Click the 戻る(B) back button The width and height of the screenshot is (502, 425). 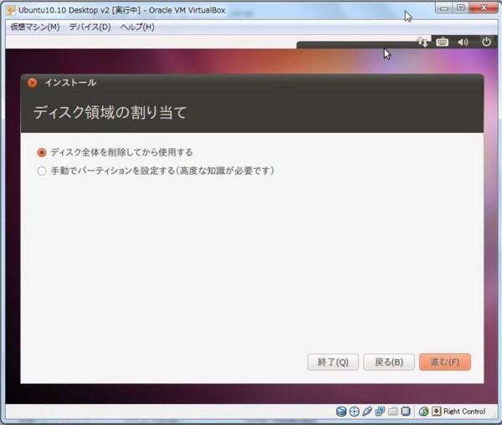click(389, 362)
